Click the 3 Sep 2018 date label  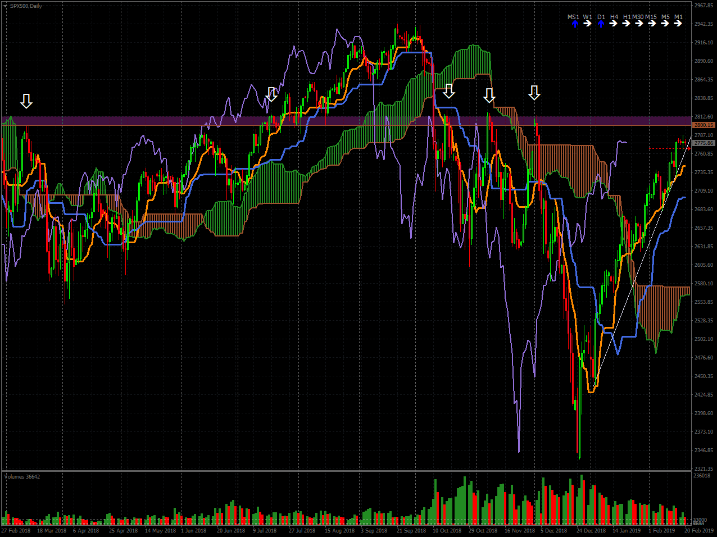374,531
